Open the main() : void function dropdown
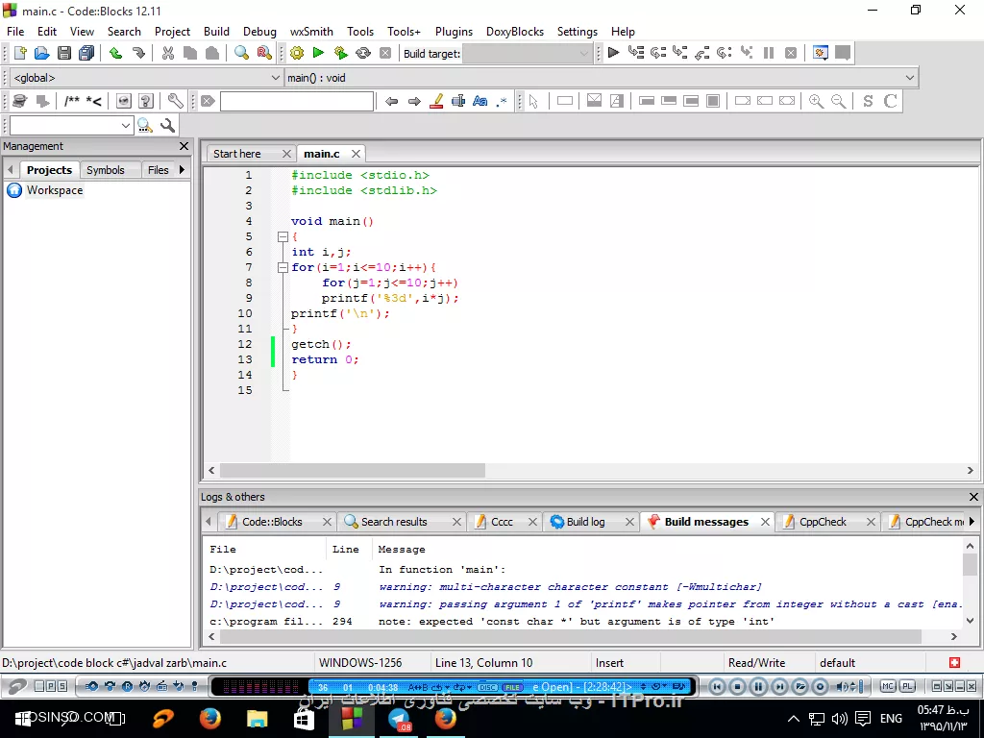The height and width of the screenshot is (738, 984). [x=602, y=78]
